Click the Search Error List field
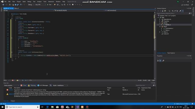This screenshot has width=195, height=109. click(144, 85)
